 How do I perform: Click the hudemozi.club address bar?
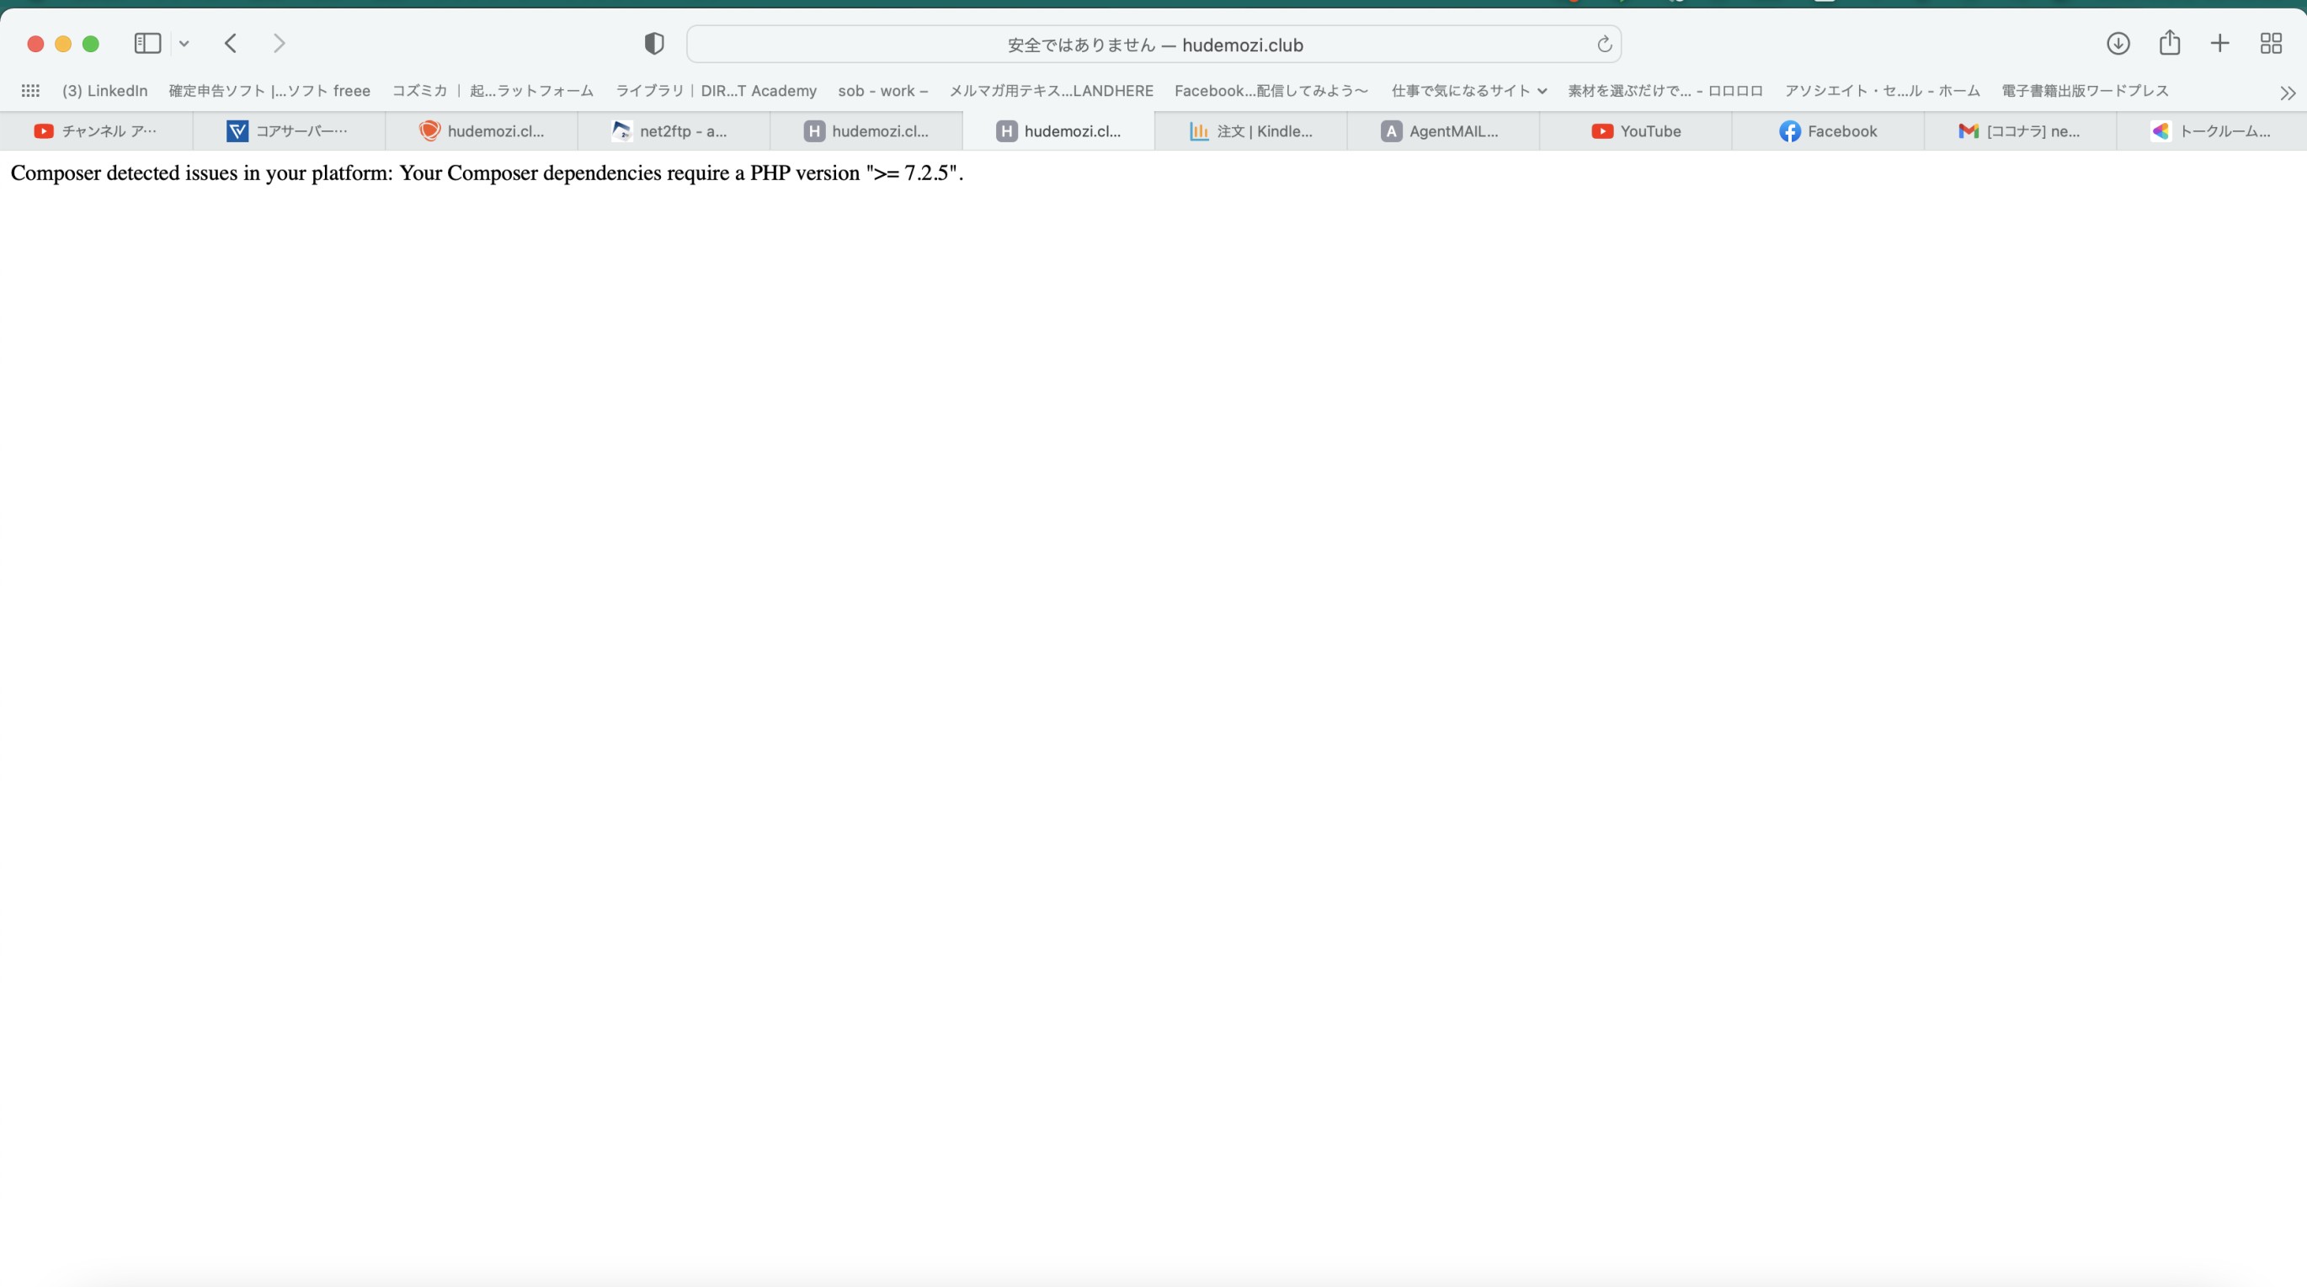pos(1153,44)
